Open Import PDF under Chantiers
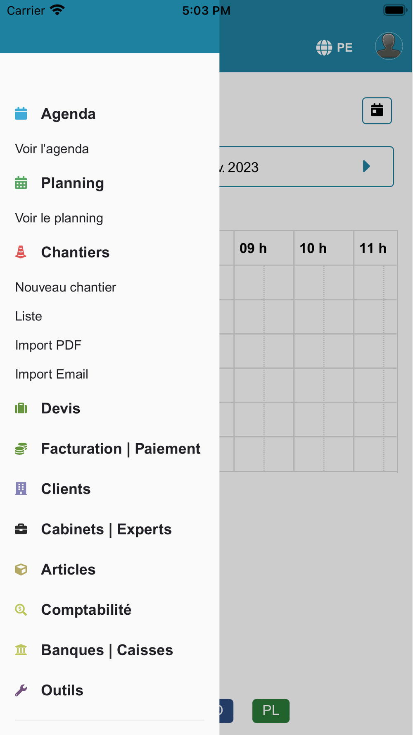This screenshot has width=413, height=735. point(48,345)
